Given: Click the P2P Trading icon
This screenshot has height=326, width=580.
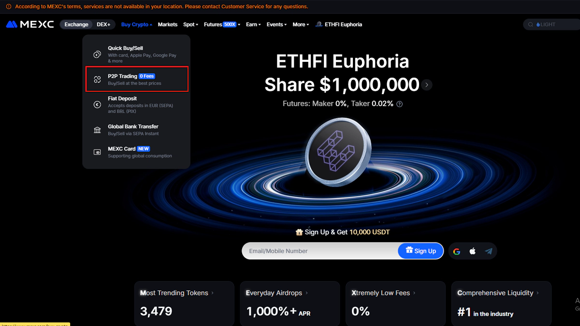Looking at the screenshot, I should pyautogui.click(x=97, y=79).
